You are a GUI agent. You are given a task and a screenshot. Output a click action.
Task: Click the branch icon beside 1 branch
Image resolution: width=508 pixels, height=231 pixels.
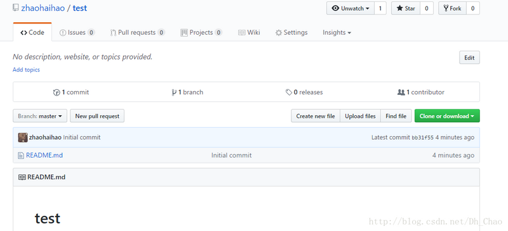[174, 92]
